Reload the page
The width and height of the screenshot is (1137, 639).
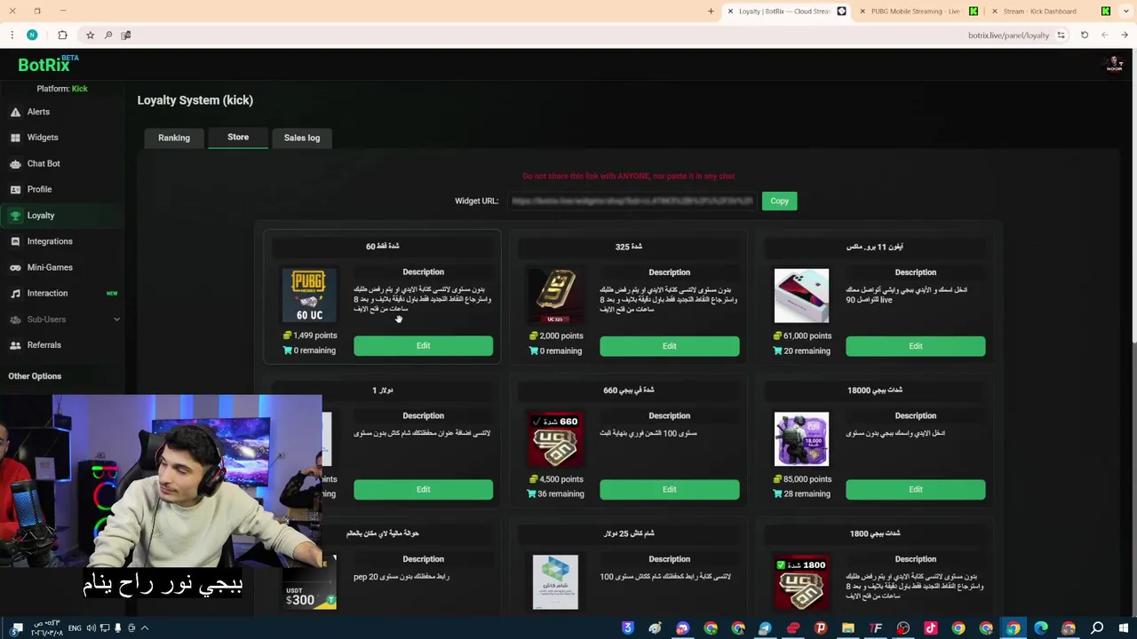(1085, 35)
